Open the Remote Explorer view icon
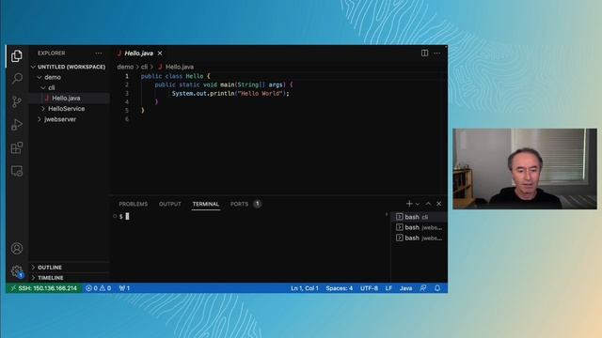This screenshot has width=602, height=338. point(17,171)
